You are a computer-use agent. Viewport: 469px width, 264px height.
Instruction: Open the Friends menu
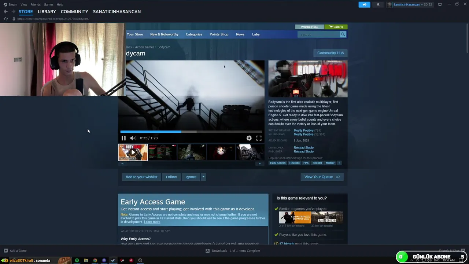pos(36,4)
